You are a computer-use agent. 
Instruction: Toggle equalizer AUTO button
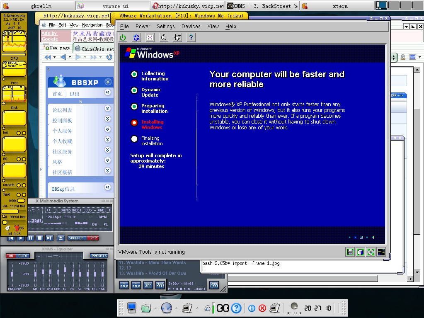click(x=23, y=256)
